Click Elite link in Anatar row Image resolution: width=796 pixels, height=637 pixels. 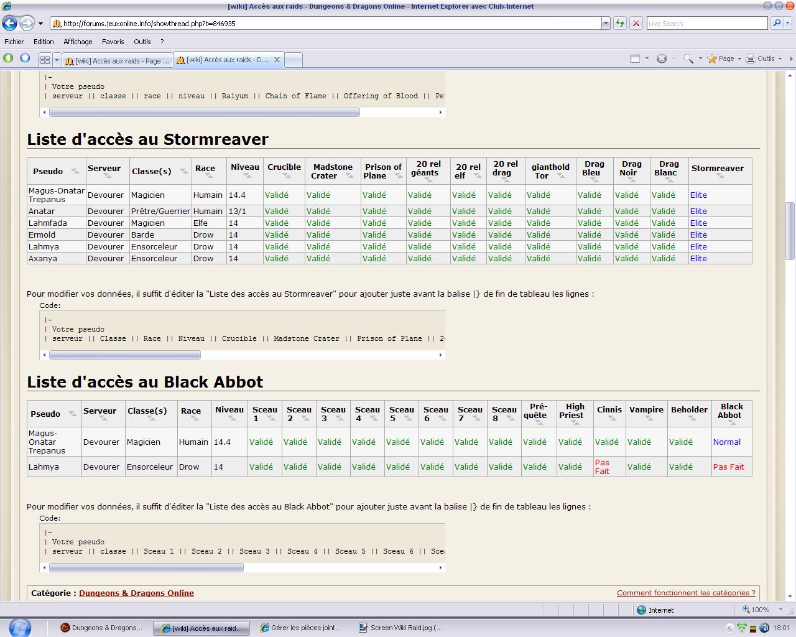tap(698, 211)
